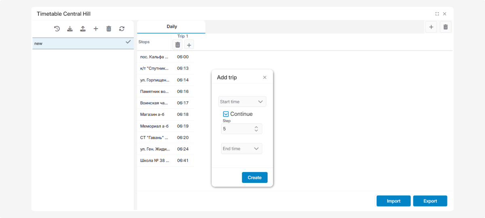Delete Trip 1 using its trash icon
This screenshot has width=485, height=218.
[x=177, y=45]
